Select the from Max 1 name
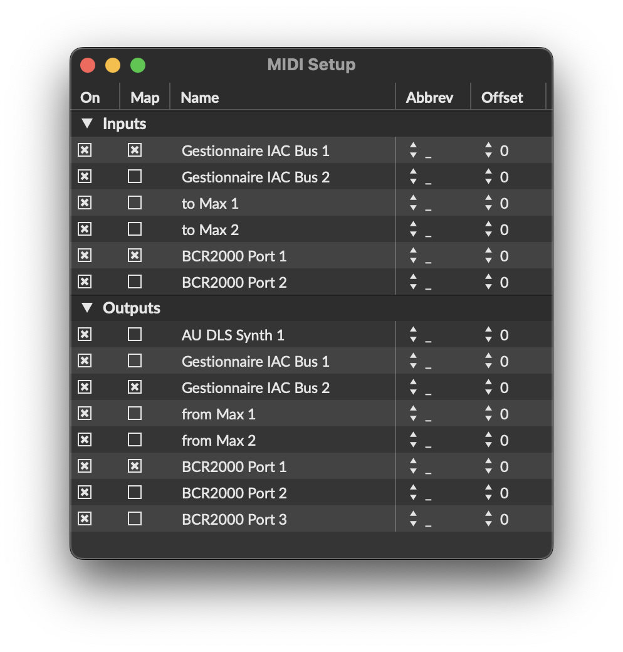 click(219, 414)
